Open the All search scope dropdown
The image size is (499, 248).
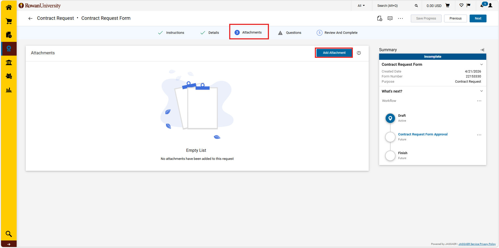[x=361, y=6]
